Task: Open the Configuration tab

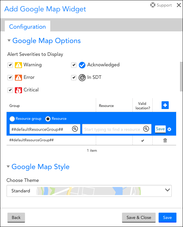Action: [x=27, y=27]
